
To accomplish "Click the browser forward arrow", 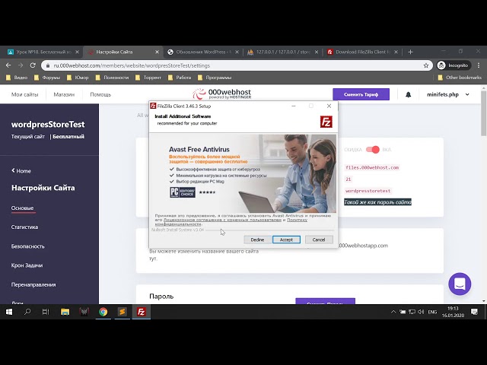I will (21, 65).
